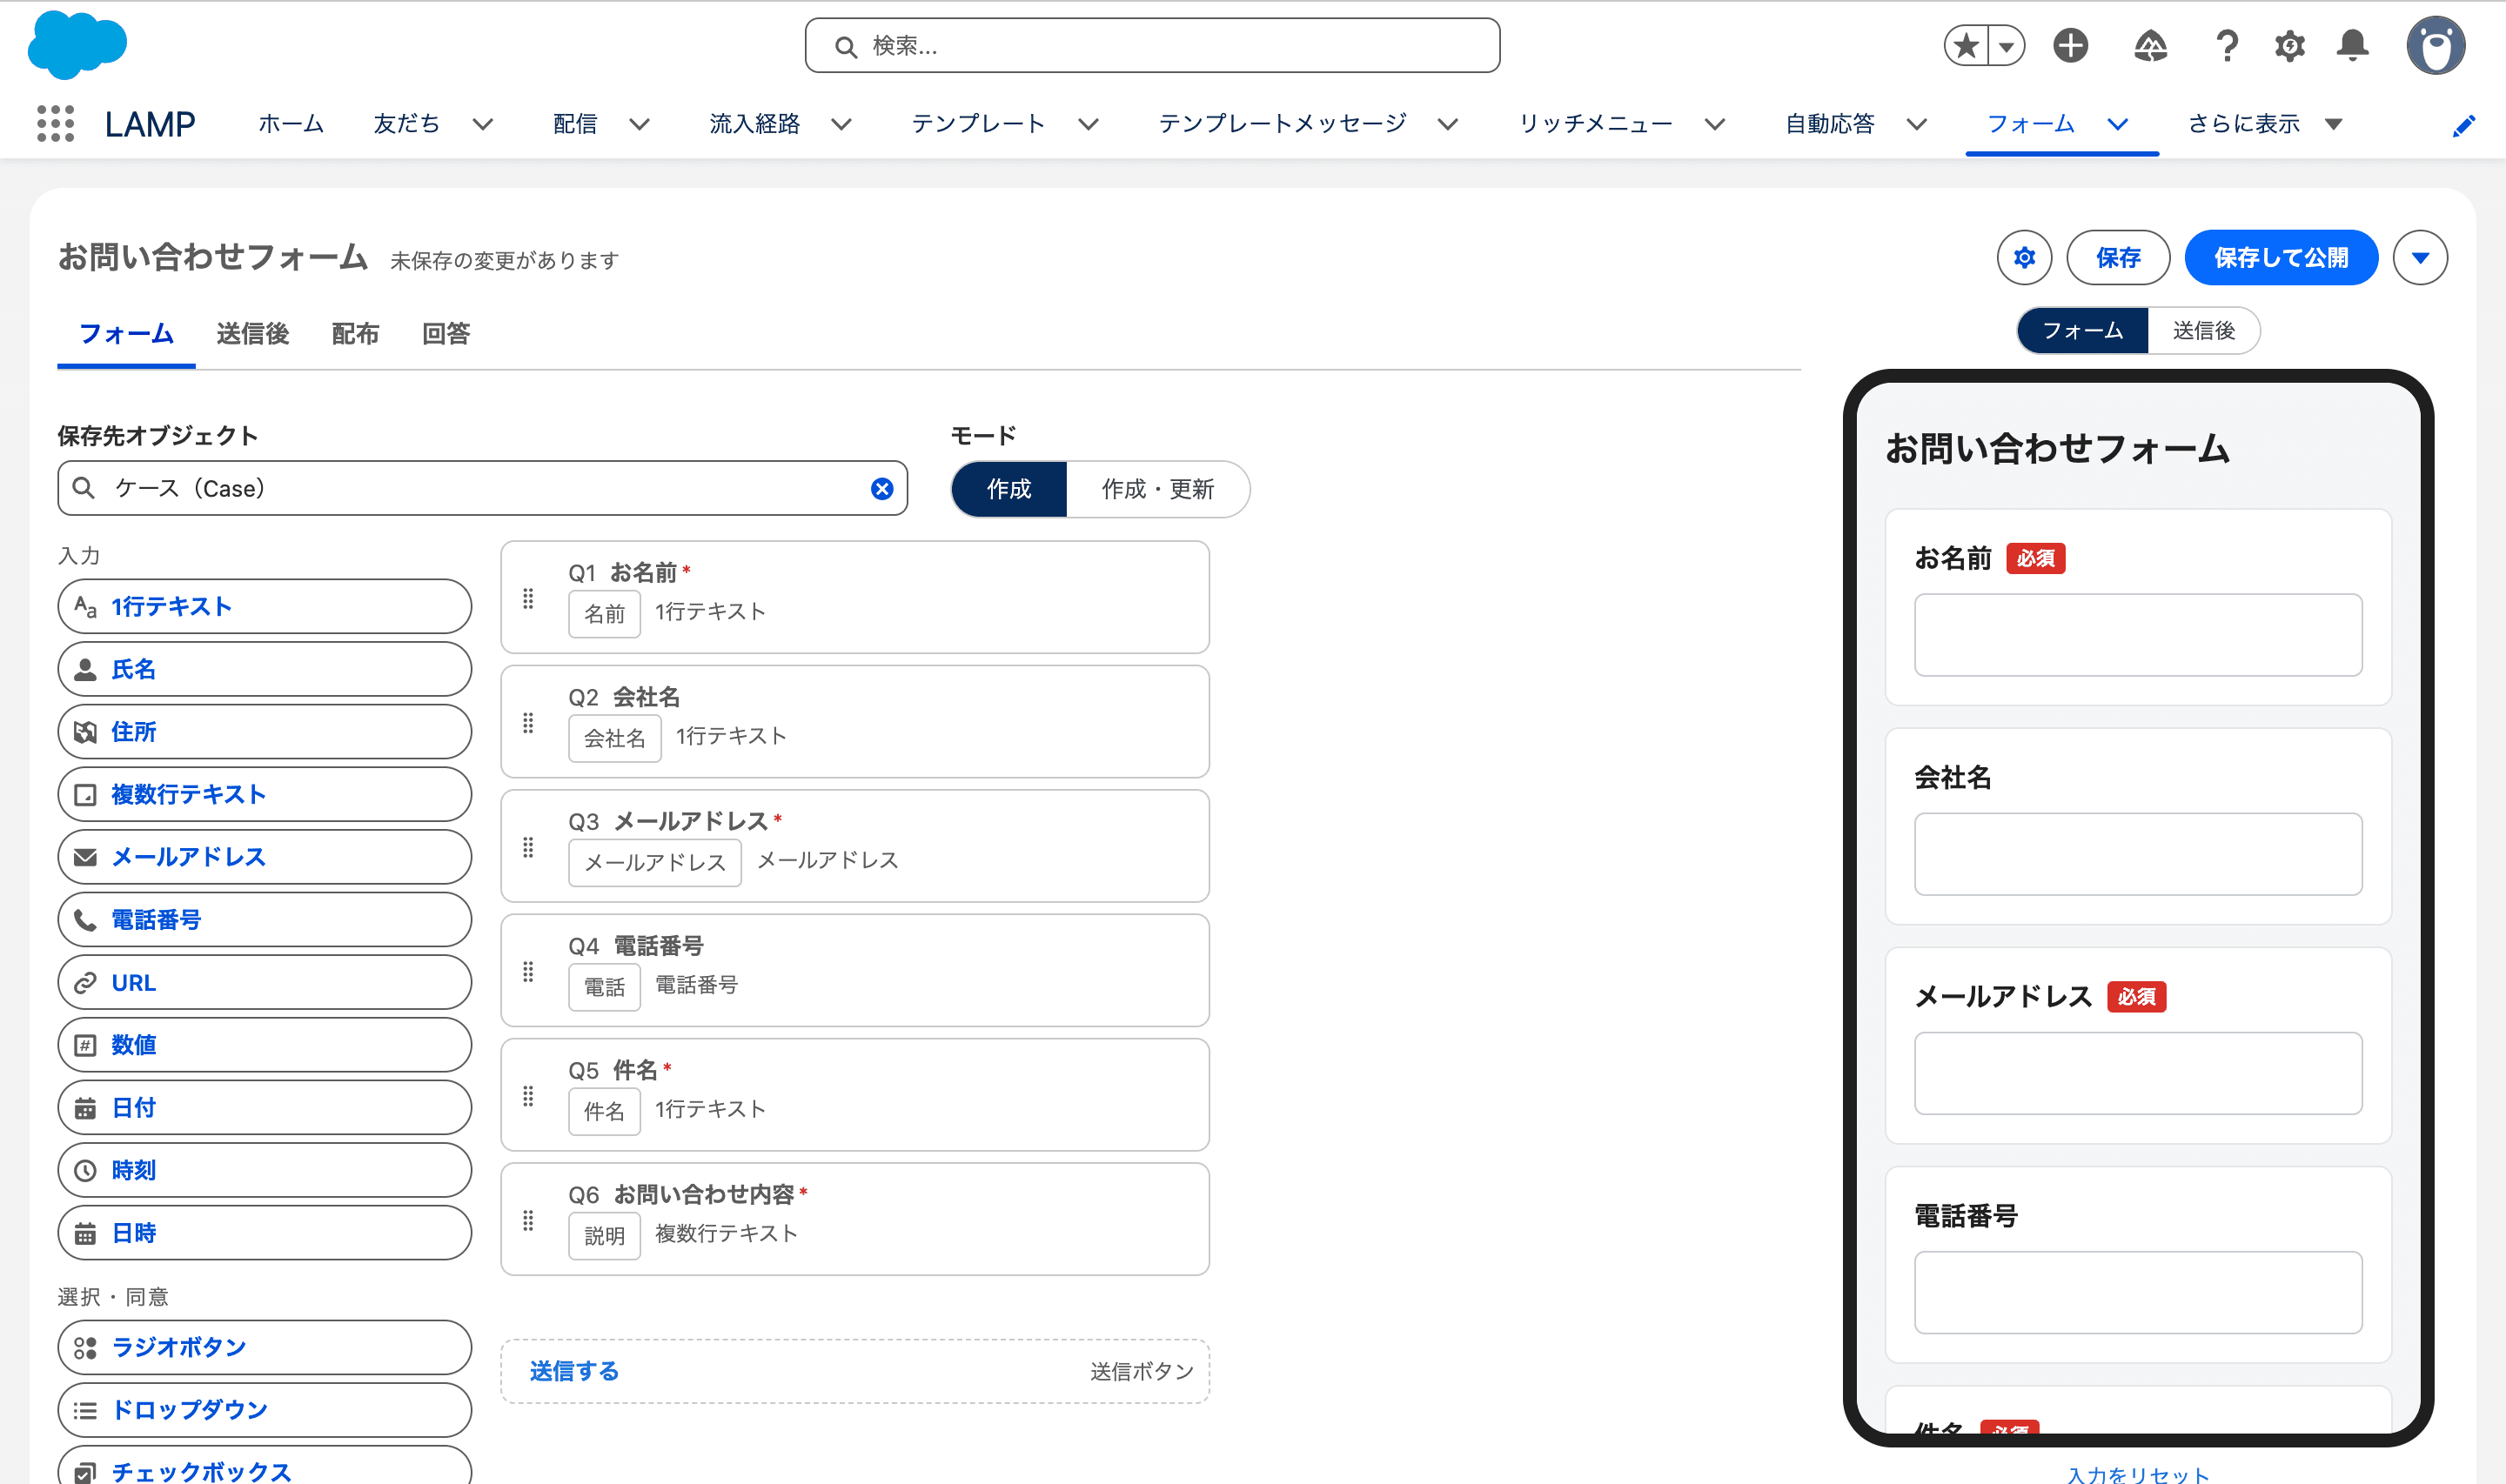Click the drag handle of Q3 メールアドレス
The width and height of the screenshot is (2506, 1484).
point(528,848)
